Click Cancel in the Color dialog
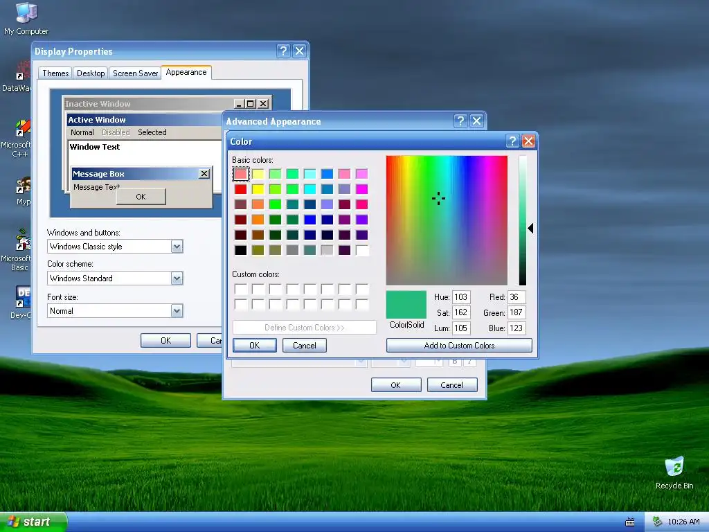709x532 pixels. [305, 346]
